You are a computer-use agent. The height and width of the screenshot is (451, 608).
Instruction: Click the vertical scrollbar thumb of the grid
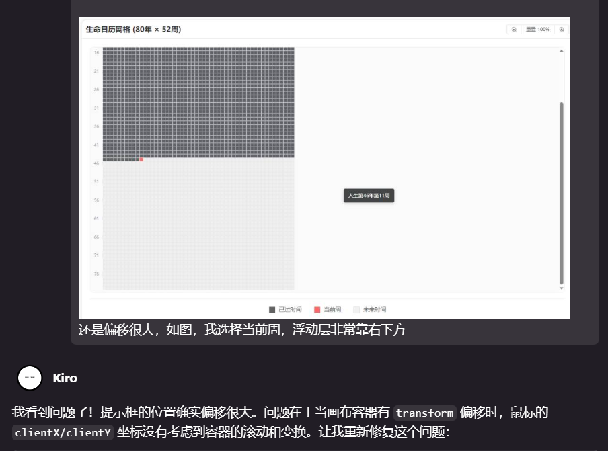561,194
